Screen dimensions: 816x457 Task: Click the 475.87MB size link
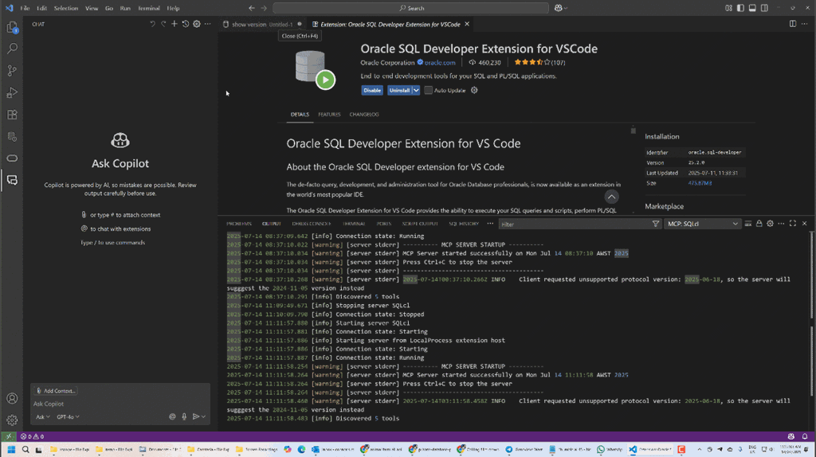point(700,183)
